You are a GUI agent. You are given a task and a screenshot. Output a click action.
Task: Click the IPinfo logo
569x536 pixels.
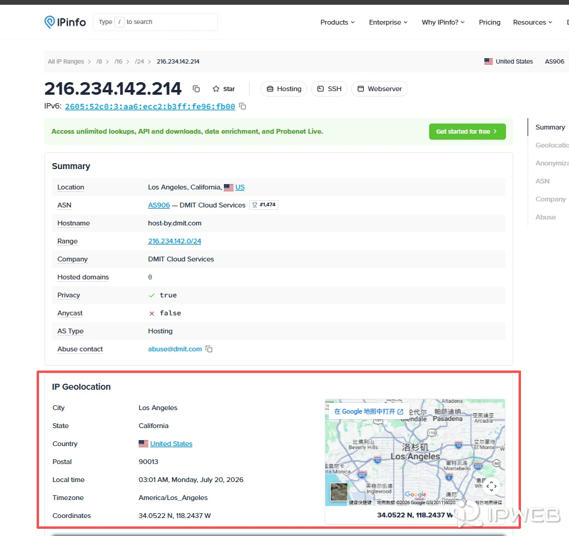[65, 22]
